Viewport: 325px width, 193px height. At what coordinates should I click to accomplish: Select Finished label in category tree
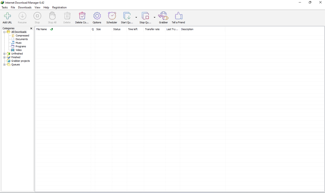(16, 57)
